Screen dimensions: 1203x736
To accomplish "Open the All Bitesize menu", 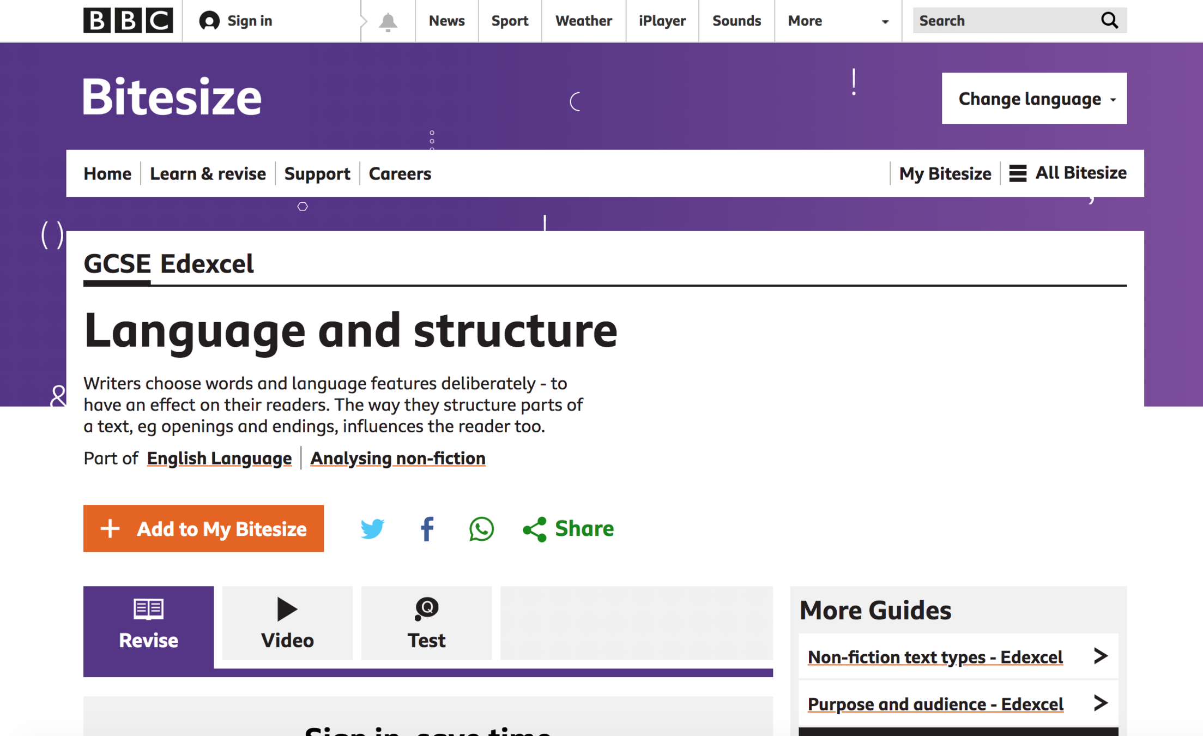I will (x=1067, y=173).
